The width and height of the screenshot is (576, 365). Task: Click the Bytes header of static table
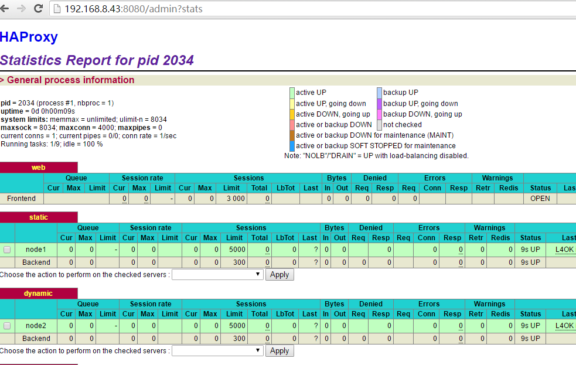[334, 228]
